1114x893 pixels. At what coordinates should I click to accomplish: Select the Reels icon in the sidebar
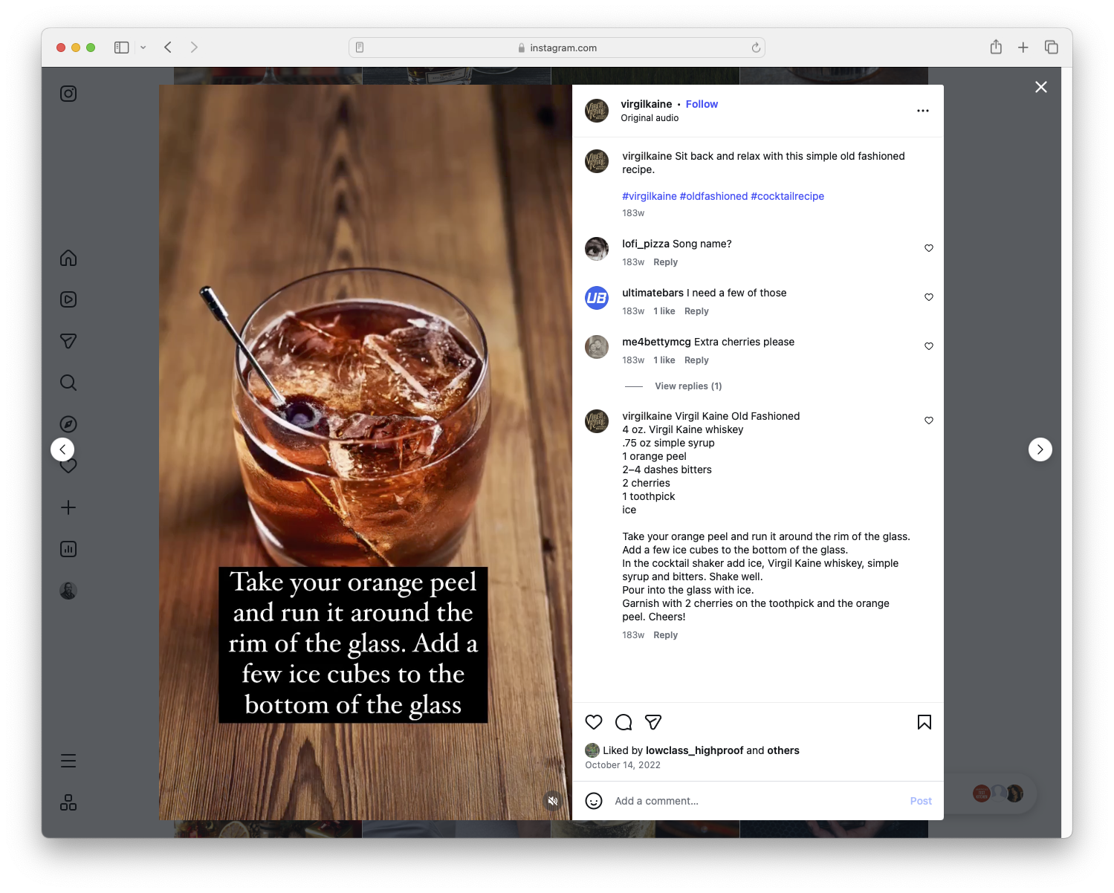pos(68,299)
